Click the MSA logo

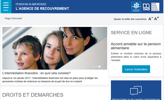click(x=146, y=7)
